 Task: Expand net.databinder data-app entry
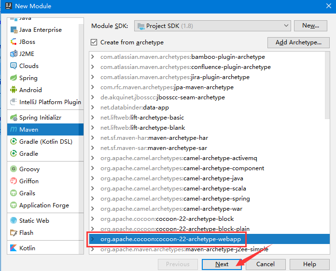tap(93, 107)
